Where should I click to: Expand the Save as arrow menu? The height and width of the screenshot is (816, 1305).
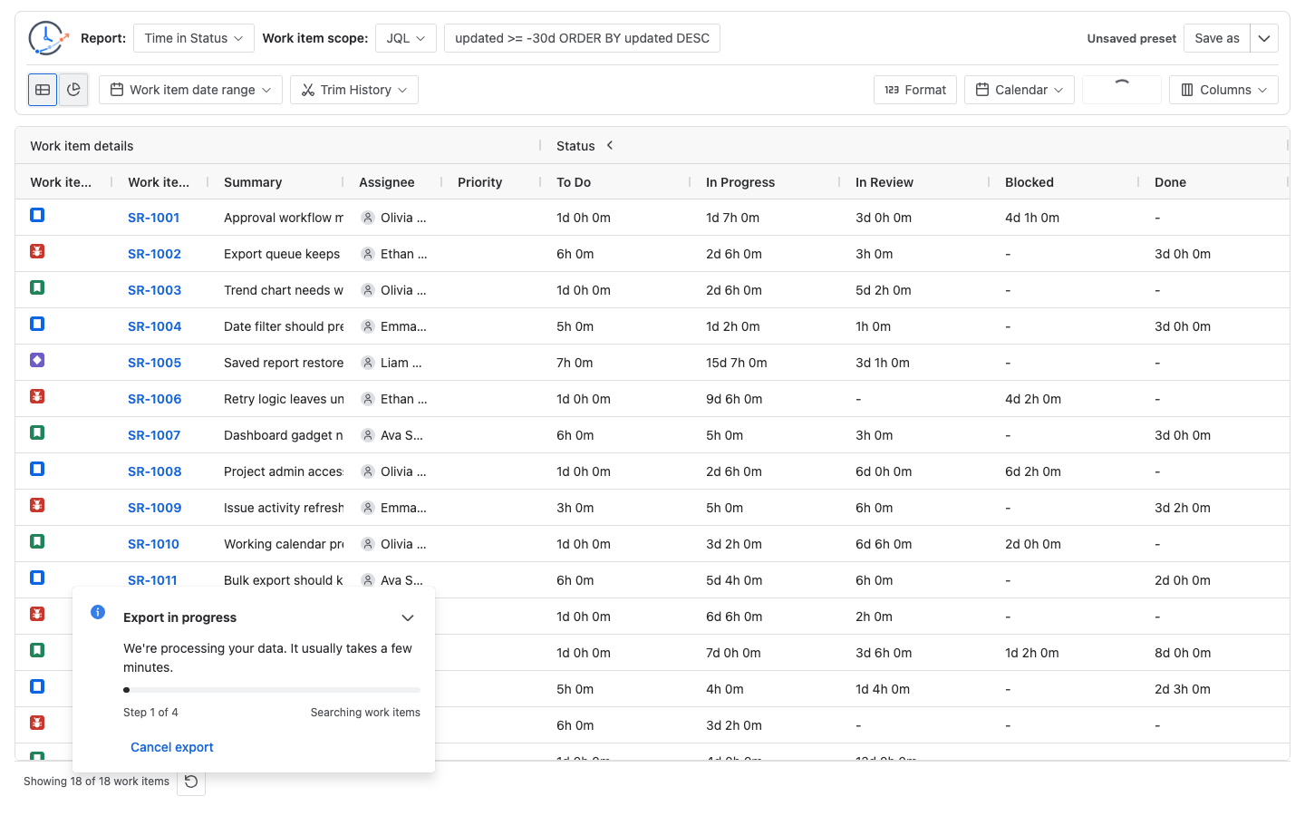[x=1264, y=38]
